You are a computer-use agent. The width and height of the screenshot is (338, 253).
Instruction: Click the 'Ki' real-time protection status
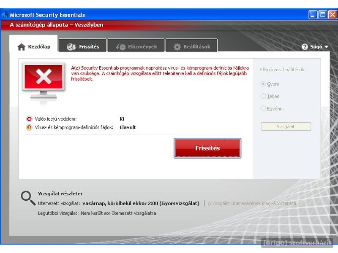(x=122, y=119)
